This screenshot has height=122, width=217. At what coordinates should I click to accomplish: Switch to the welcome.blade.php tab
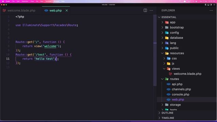21,11
